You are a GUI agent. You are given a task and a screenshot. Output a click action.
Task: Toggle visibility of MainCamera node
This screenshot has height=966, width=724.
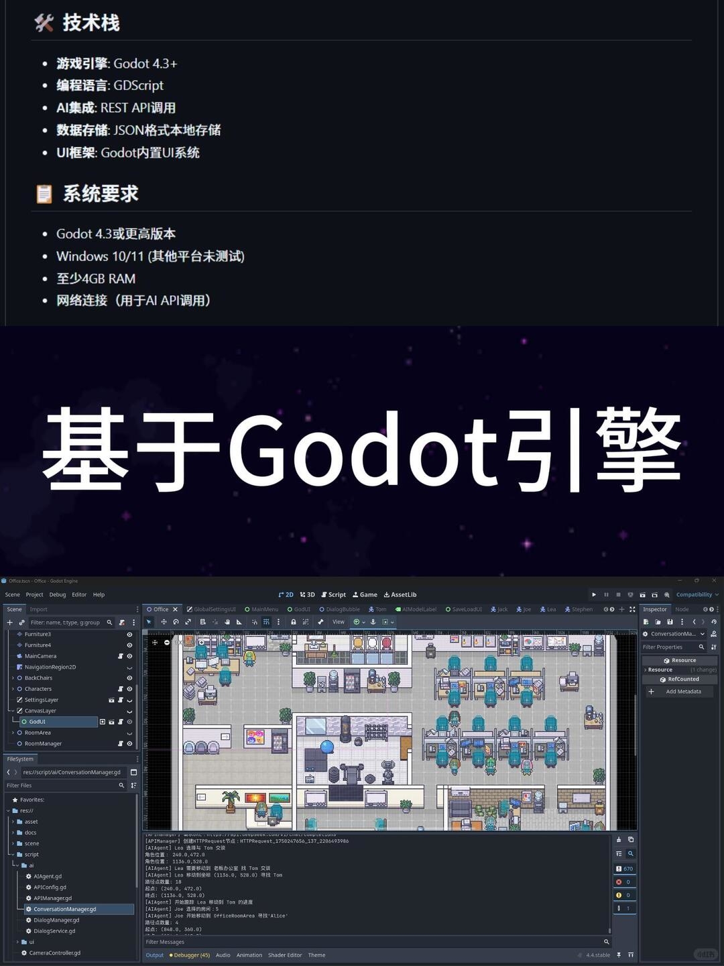point(129,656)
